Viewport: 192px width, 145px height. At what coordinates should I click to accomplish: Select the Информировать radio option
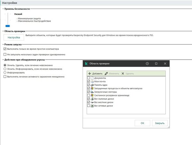[5, 73]
